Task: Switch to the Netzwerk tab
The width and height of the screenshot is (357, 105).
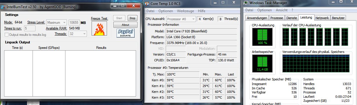Action: pyautogui.click(x=322, y=18)
